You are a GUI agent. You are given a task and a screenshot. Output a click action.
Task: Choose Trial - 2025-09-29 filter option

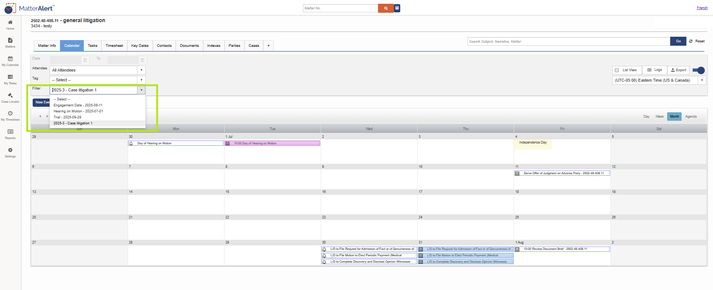(97, 117)
